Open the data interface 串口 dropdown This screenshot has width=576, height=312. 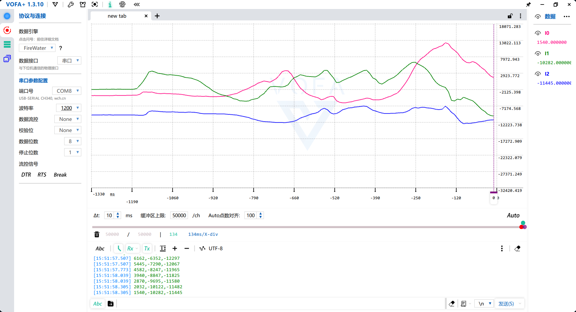[69, 61]
